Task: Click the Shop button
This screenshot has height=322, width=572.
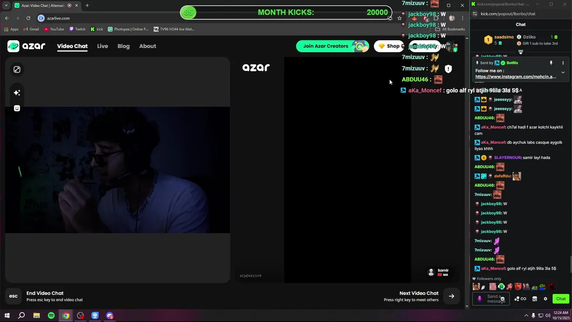Action: [x=389, y=46]
